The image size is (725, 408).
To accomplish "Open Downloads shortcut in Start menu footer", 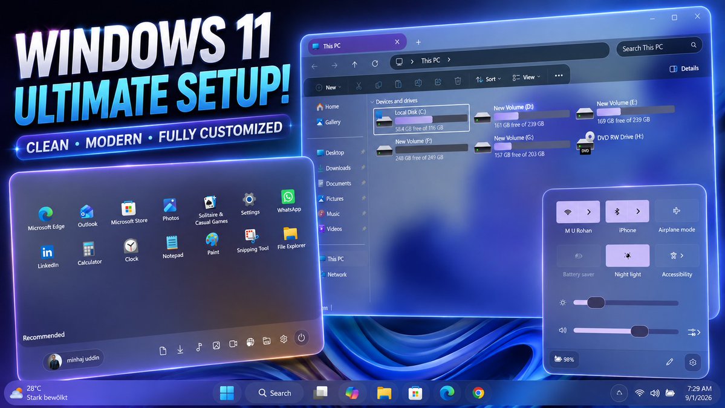I will click(180, 349).
